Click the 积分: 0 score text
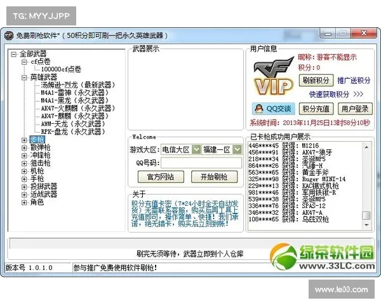Image resolution: width=381 pixels, height=305 pixels. coord(309,67)
